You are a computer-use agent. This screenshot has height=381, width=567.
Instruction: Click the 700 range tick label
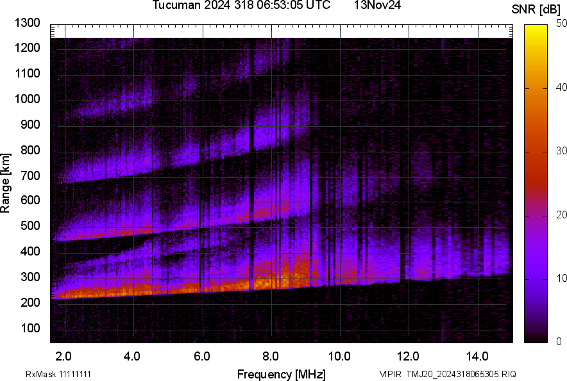30,175
